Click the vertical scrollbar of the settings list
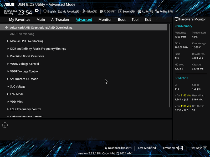210x157 pixels. (170, 66)
